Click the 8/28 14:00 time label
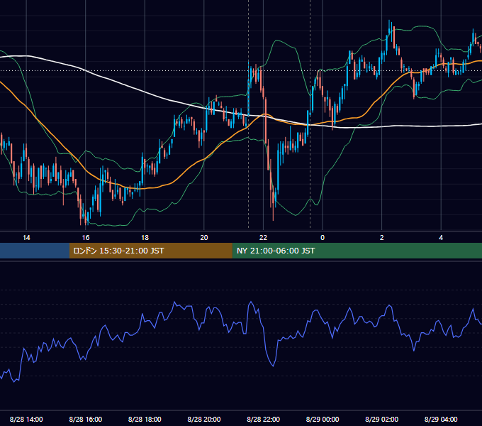The image size is (482, 426). coord(26,419)
